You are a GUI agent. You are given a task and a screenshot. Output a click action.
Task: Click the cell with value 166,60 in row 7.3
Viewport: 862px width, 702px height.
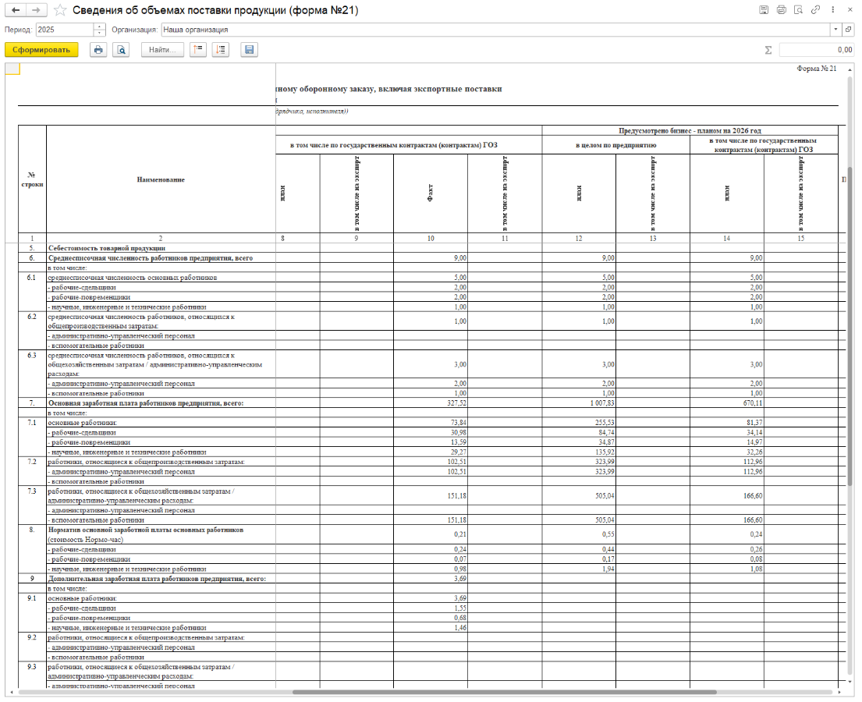727,496
